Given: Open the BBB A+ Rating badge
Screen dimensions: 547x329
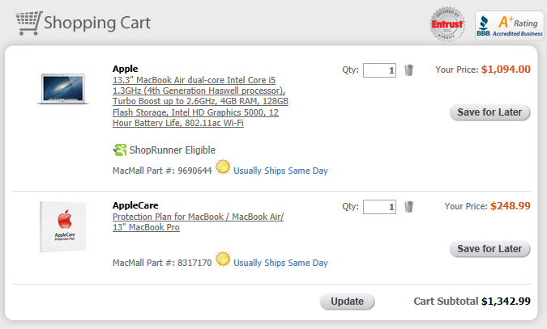Looking at the screenshot, I should 510,25.
